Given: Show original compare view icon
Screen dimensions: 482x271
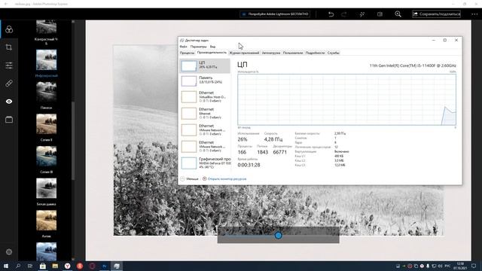Looking at the screenshot, I should click(x=380, y=14).
